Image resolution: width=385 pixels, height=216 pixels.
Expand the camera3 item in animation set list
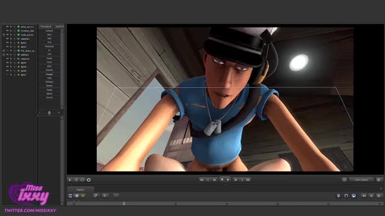coord(11,59)
